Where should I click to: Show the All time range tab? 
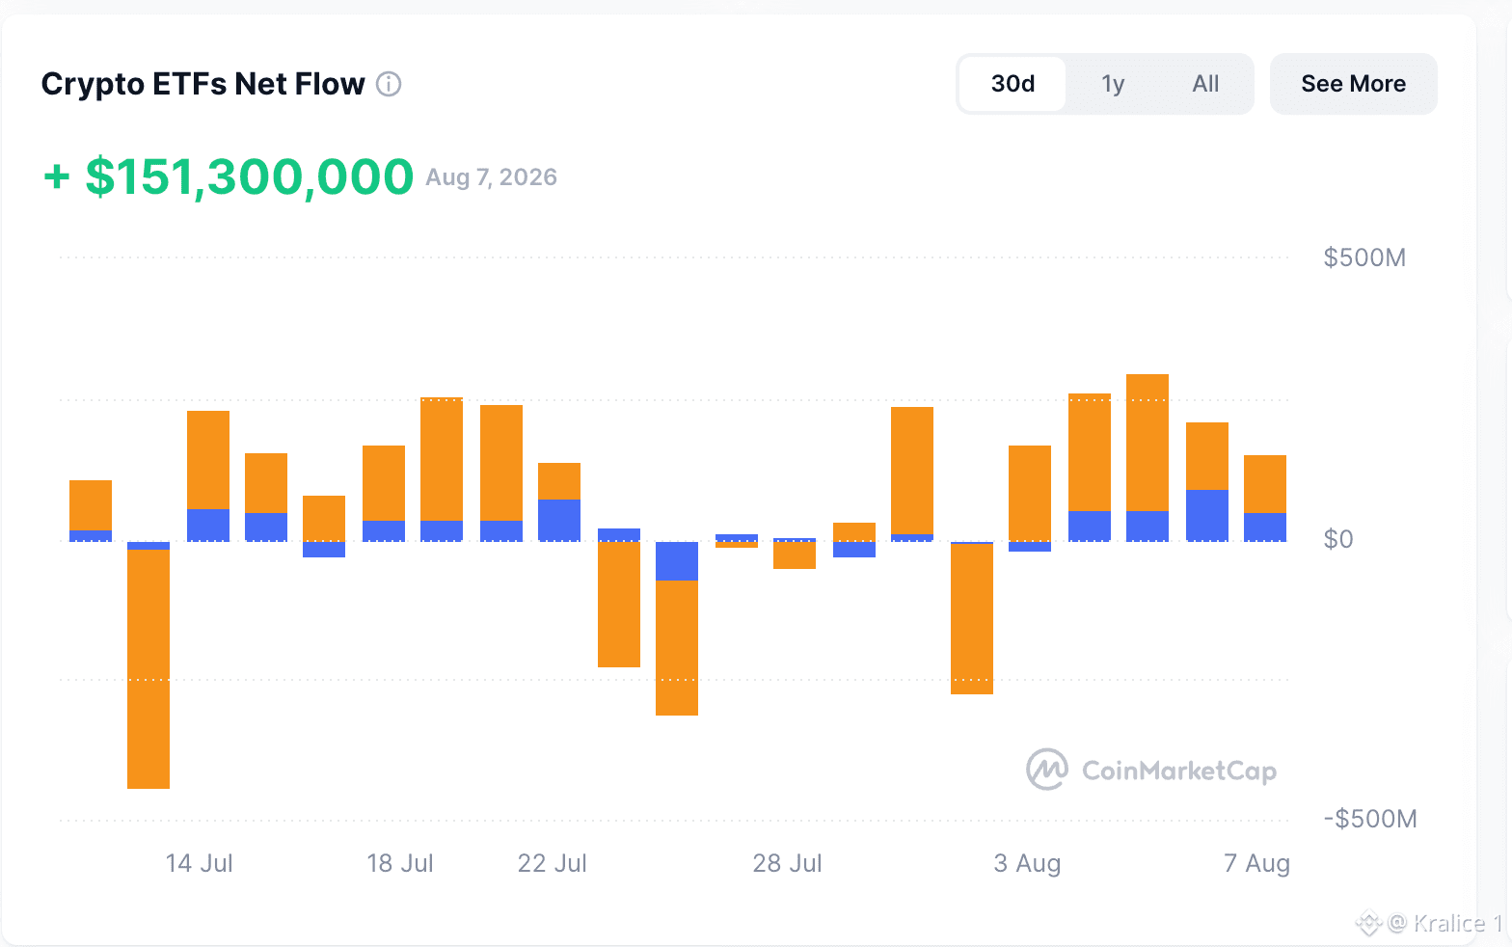(1205, 84)
